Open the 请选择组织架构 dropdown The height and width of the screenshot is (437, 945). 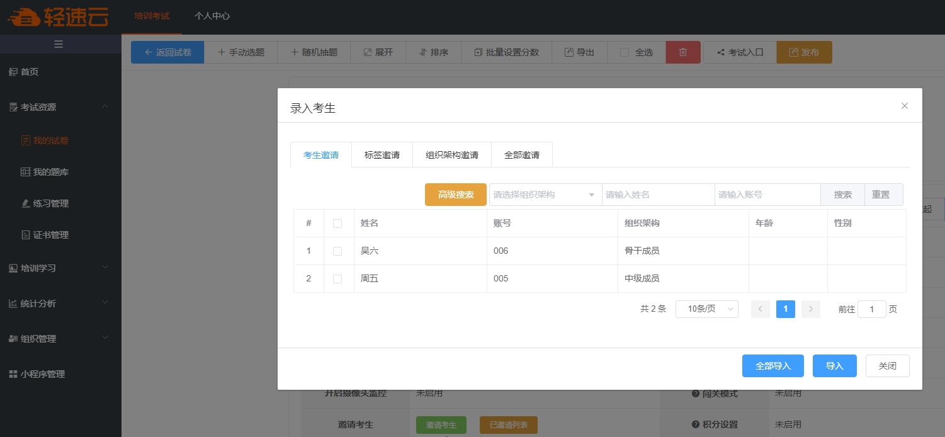pyautogui.click(x=545, y=195)
